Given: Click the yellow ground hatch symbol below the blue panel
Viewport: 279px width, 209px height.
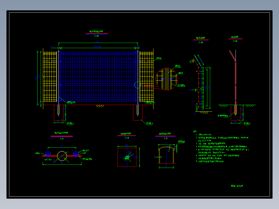Looking at the screenshot, I should [x=100, y=106].
